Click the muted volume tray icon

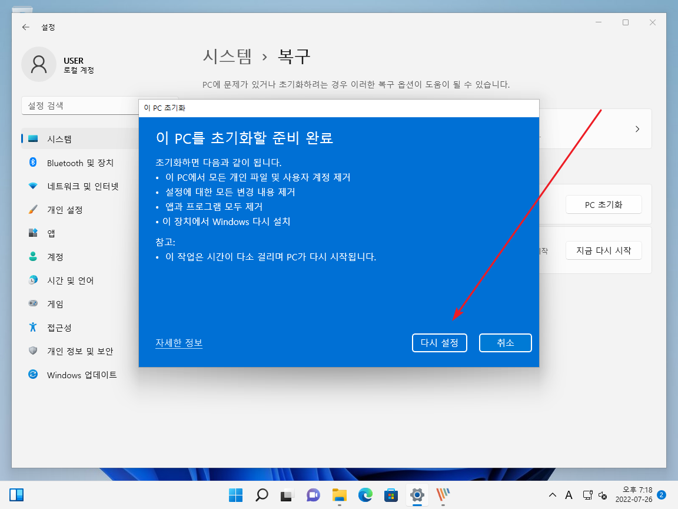(x=602, y=495)
